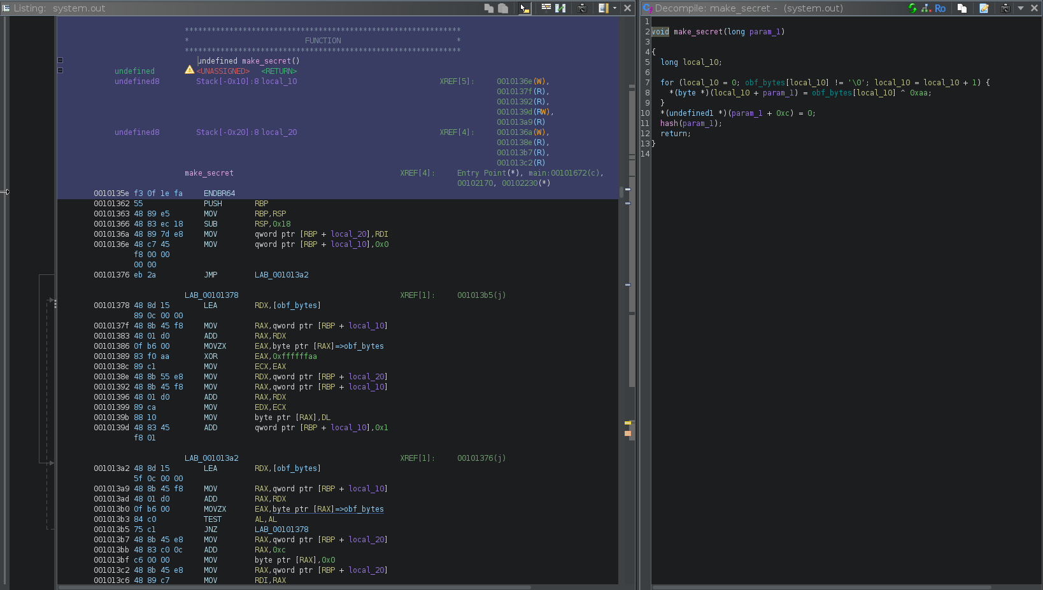Click the Copy icon in Listing toolbar
The height and width of the screenshot is (590, 1043).
489,8
